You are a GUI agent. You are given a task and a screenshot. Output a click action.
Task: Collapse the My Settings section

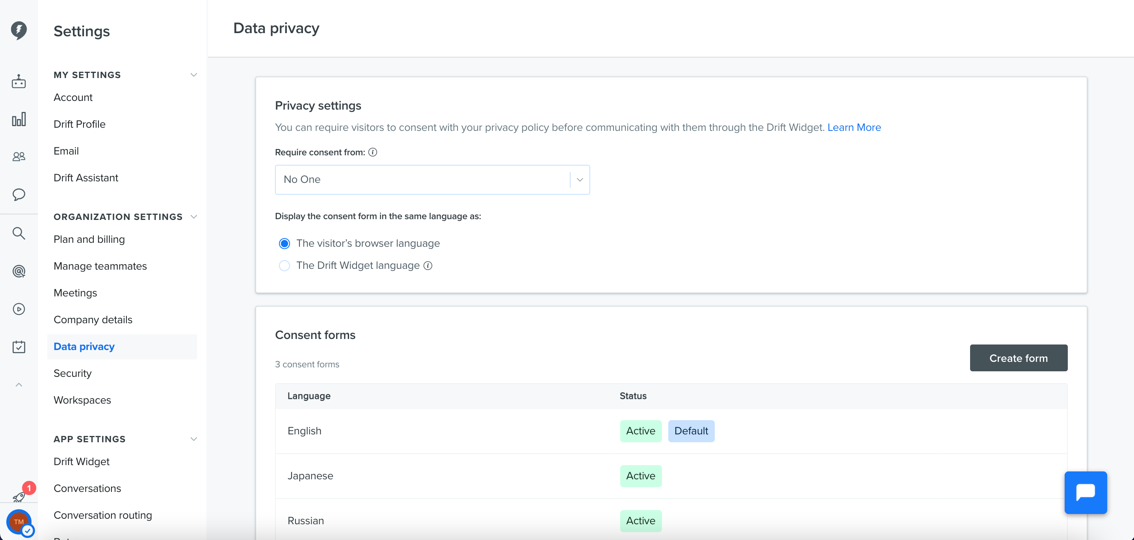tap(193, 75)
